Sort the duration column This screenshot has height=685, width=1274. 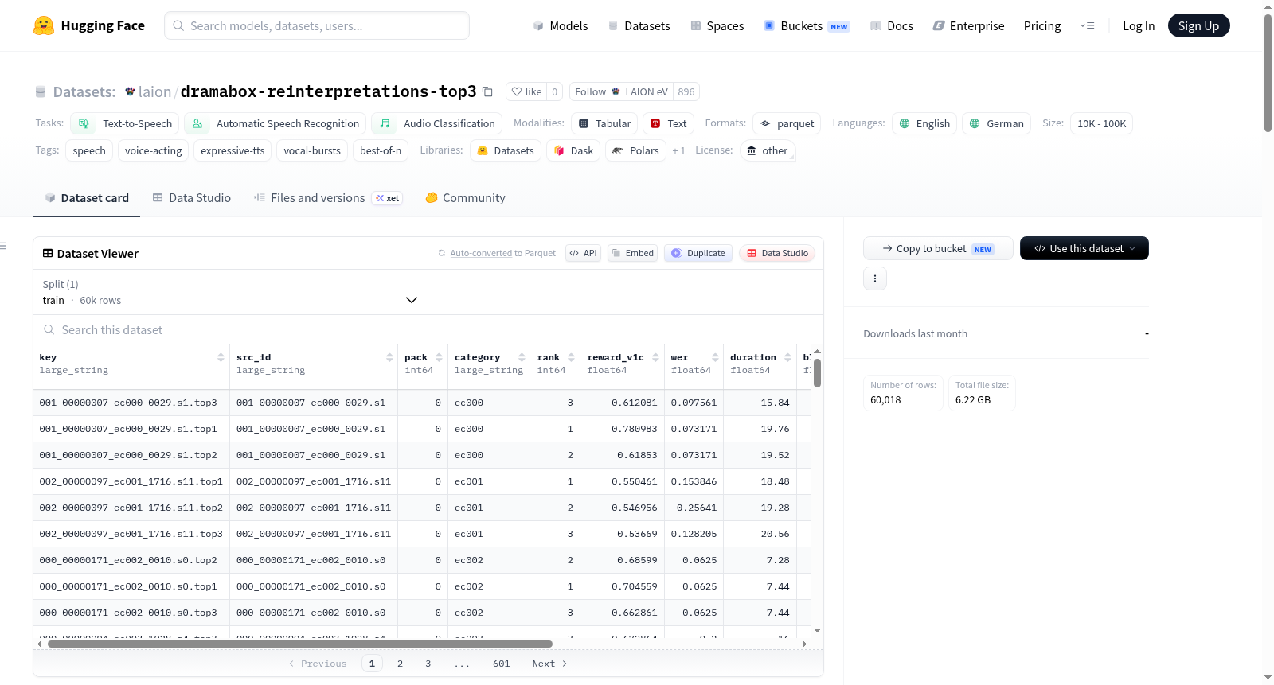[787, 357]
